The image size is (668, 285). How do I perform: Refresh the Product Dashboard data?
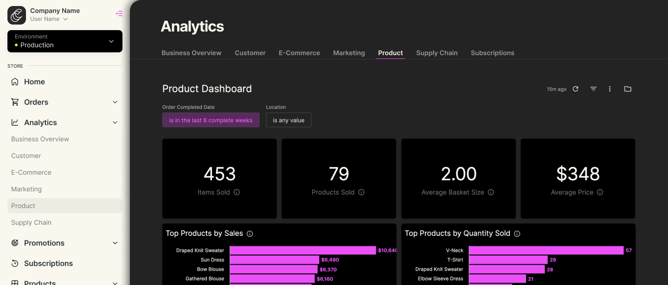(x=575, y=89)
